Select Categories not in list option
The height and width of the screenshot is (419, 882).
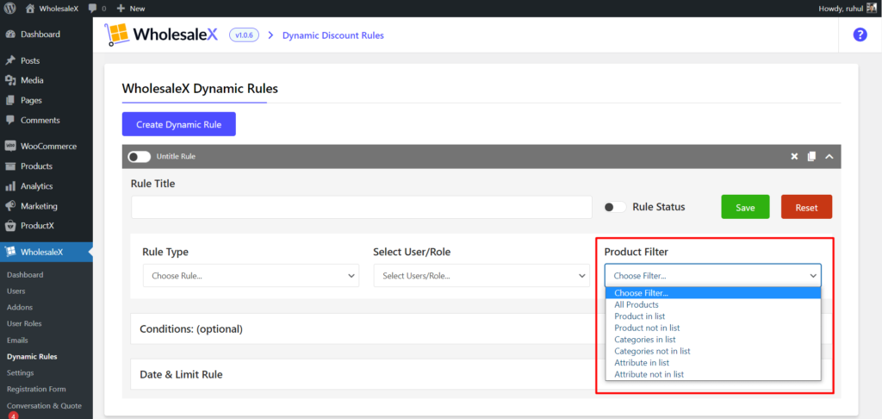[712, 351]
